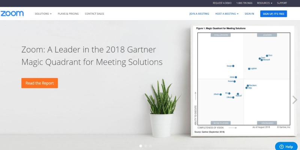Click the Visionaries quadrant label
The image size is (300, 150).
267,123
